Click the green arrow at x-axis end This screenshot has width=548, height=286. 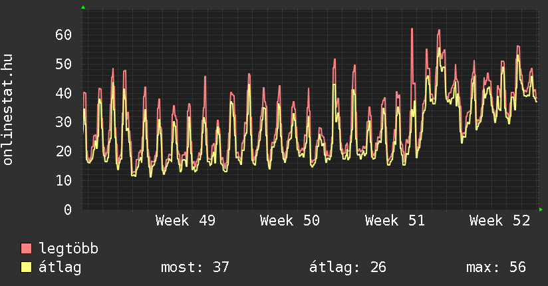(x=541, y=210)
